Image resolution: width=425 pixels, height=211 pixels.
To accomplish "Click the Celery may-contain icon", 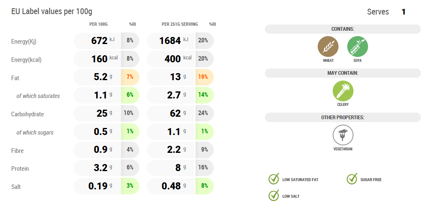I will 343,91.
